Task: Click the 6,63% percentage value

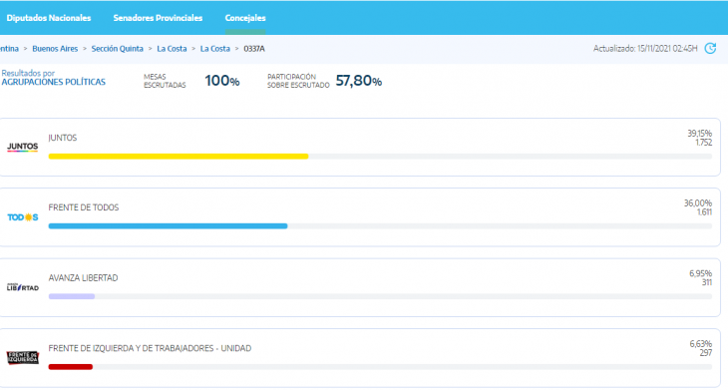Action: tap(701, 344)
